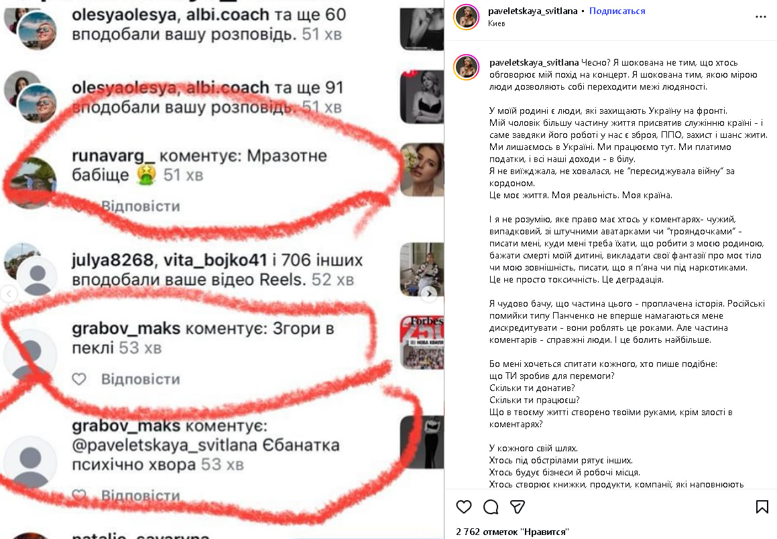Go to previous carousel image arrow
The image size is (777, 539).
[x=9, y=293]
